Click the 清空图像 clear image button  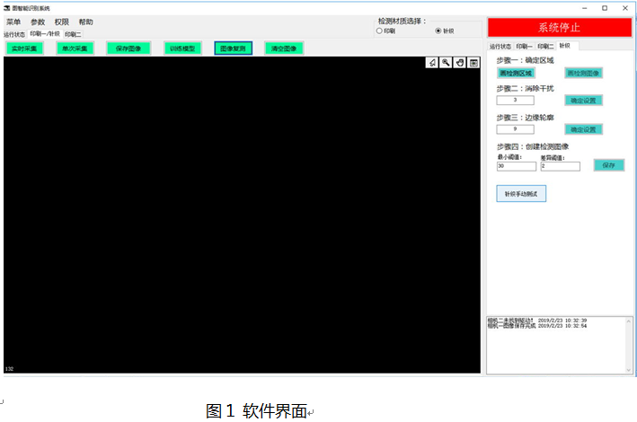(x=284, y=48)
